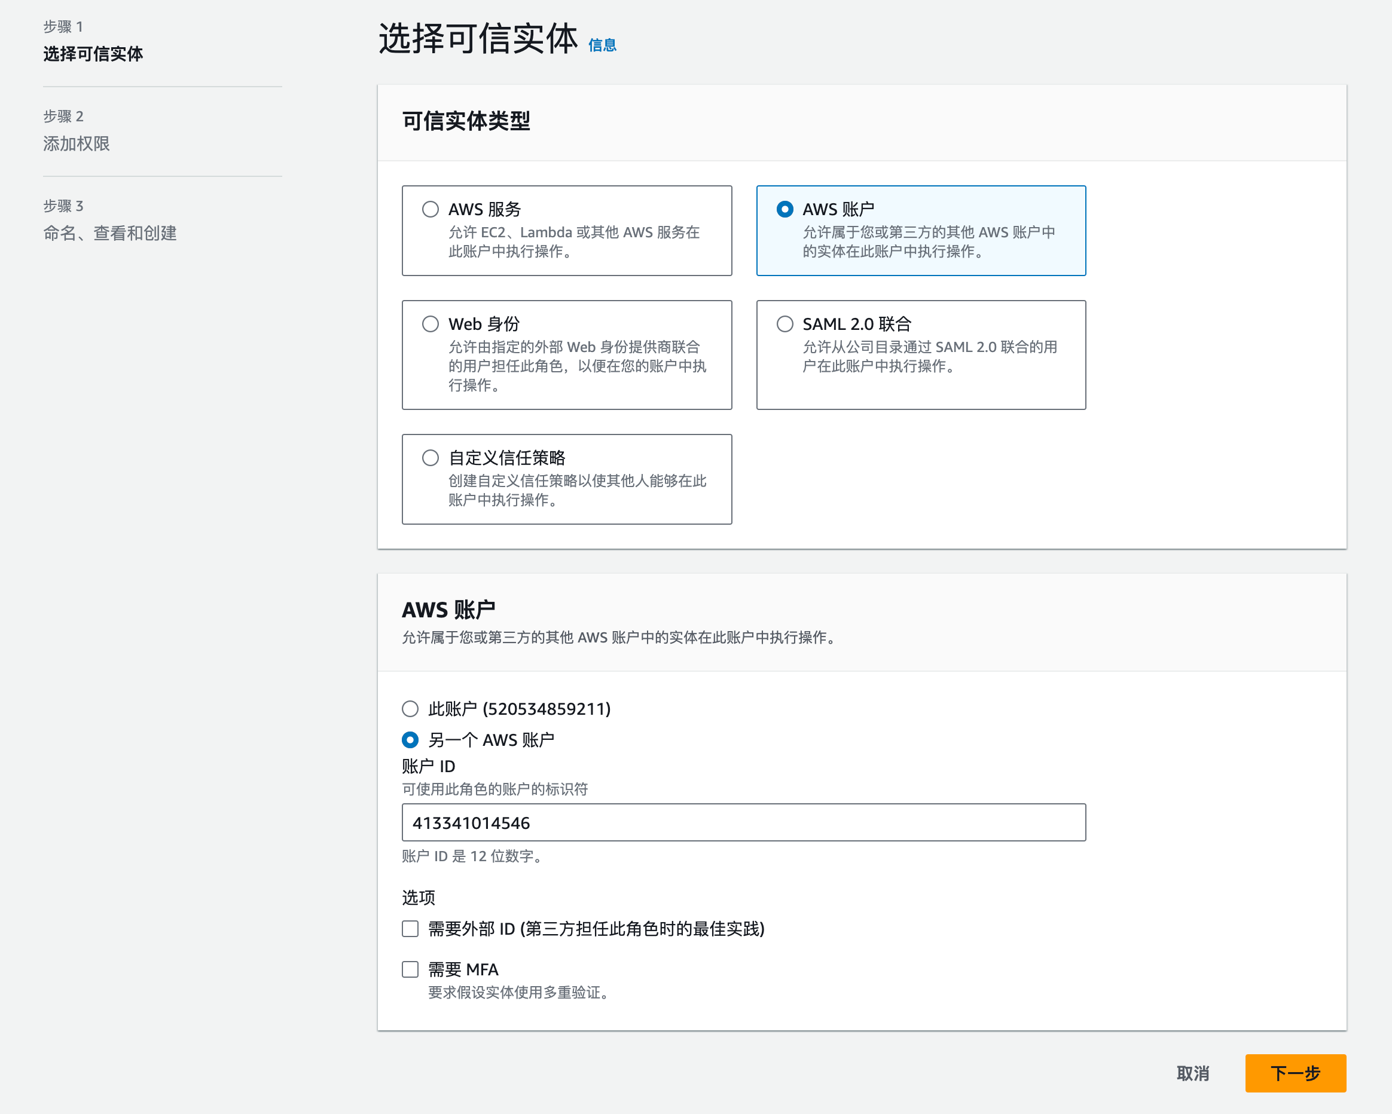The width and height of the screenshot is (1392, 1114).
Task: Click the 可信实体类型 section heading
Action: coord(466,121)
